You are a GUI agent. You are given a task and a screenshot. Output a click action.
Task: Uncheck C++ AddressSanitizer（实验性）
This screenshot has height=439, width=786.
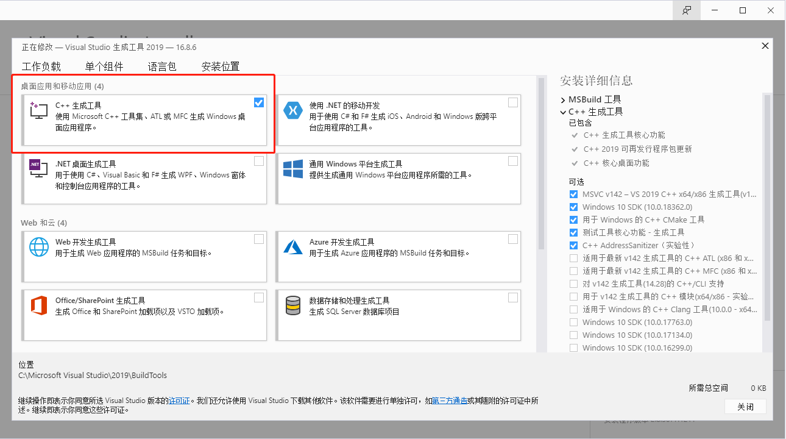[573, 245]
